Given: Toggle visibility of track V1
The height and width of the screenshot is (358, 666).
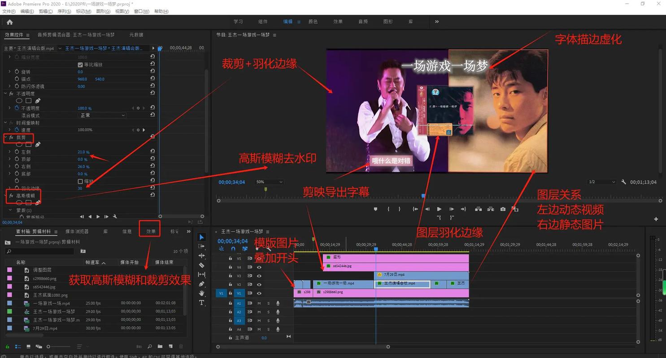Looking at the screenshot, I should click(259, 293).
